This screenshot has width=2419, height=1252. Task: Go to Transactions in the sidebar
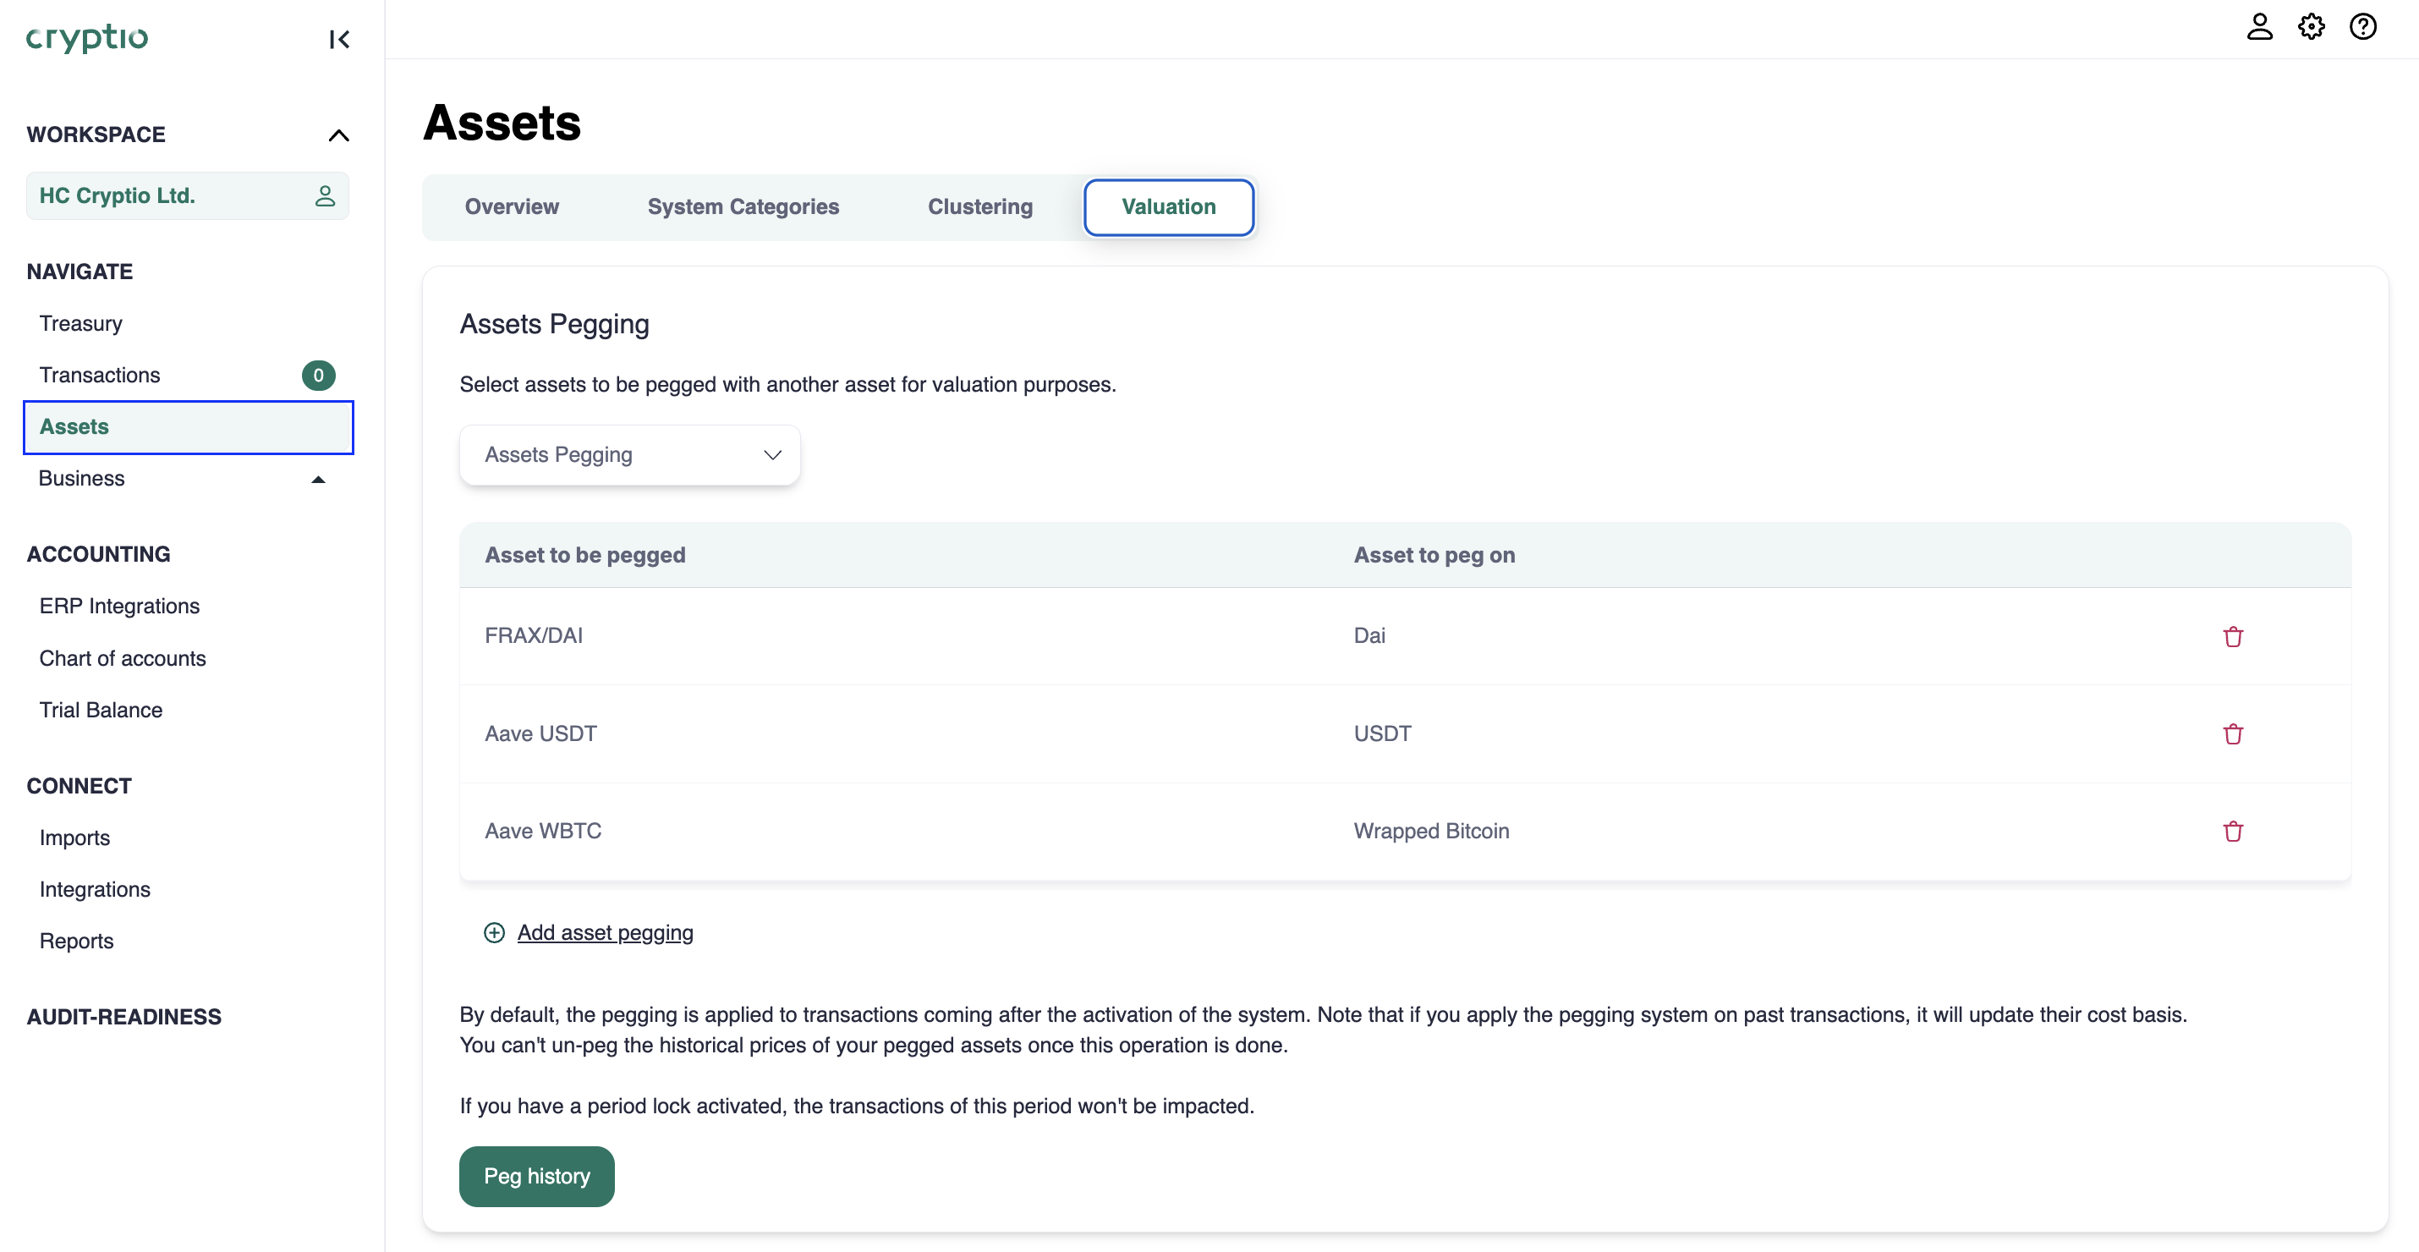[100, 375]
